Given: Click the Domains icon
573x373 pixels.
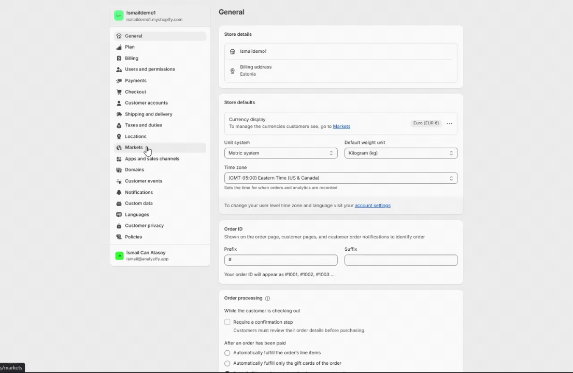Looking at the screenshot, I should coord(119,170).
